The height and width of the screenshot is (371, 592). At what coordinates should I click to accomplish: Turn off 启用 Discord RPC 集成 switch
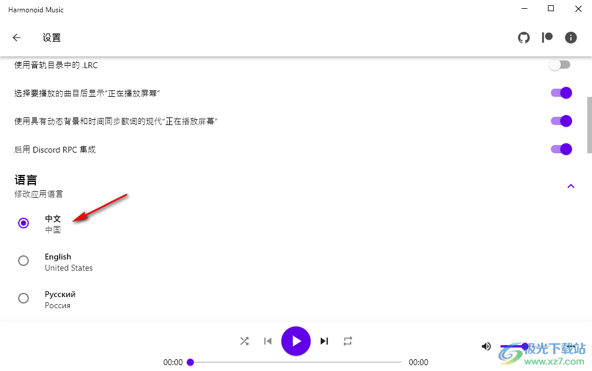tap(561, 149)
